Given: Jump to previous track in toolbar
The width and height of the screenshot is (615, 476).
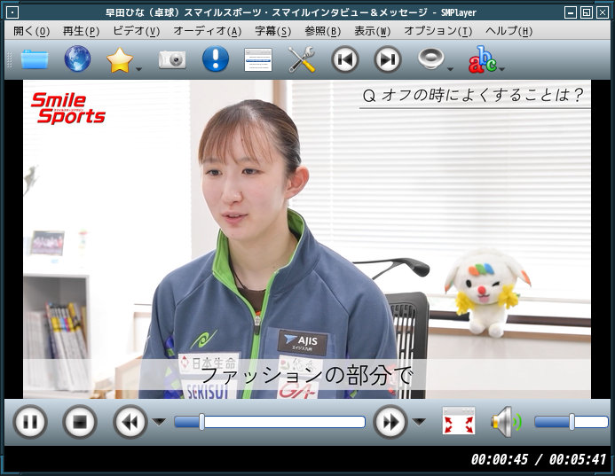Looking at the screenshot, I should (344, 59).
